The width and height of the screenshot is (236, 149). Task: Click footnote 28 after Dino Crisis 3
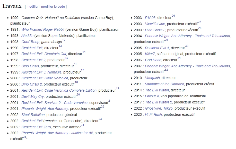click(200, 28)
